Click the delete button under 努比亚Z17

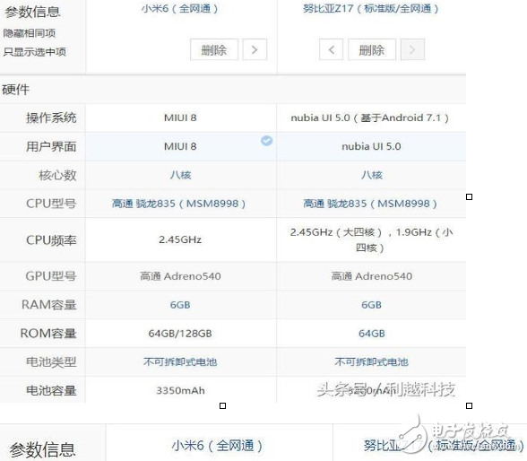coord(372,49)
